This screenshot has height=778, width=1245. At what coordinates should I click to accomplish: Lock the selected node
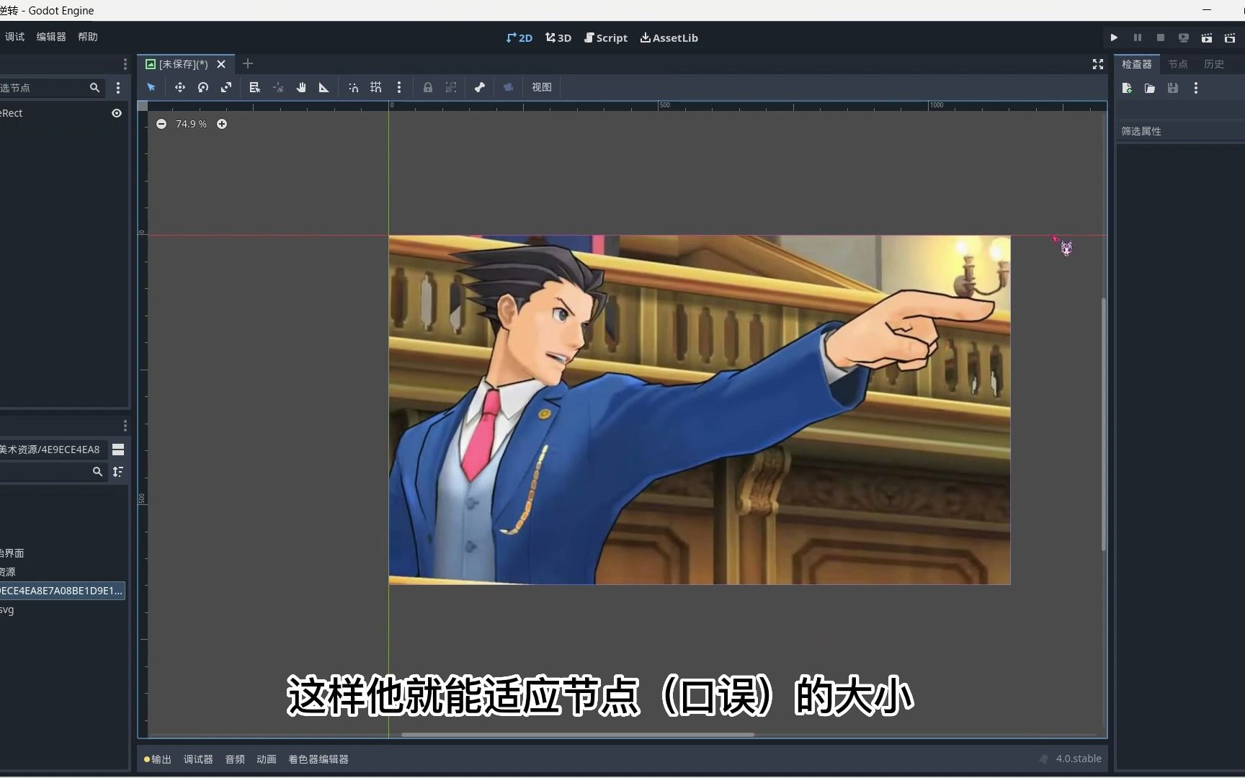point(428,87)
